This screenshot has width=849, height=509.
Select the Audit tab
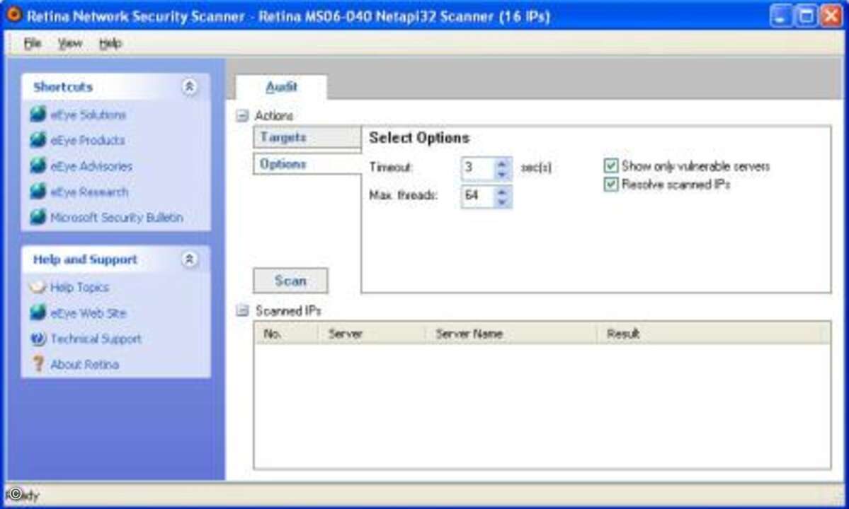281,87
